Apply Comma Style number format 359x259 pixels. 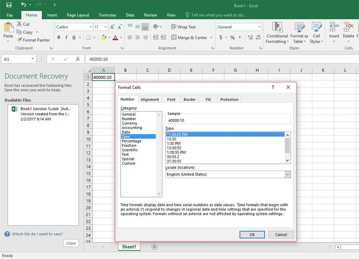click(x=240, y=37)
